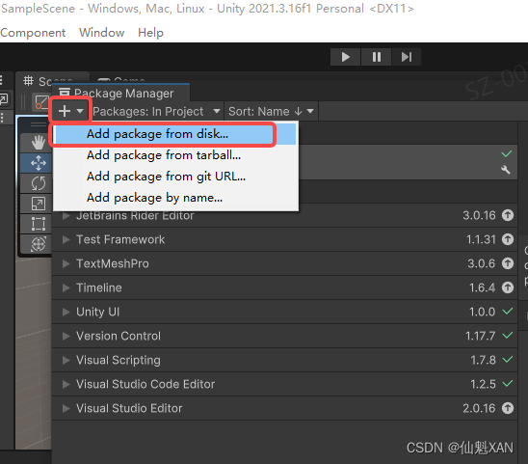528x464 pixels.
Task: Expand the JetBrains Rider Editor package
Action: (x=66, y=215)
